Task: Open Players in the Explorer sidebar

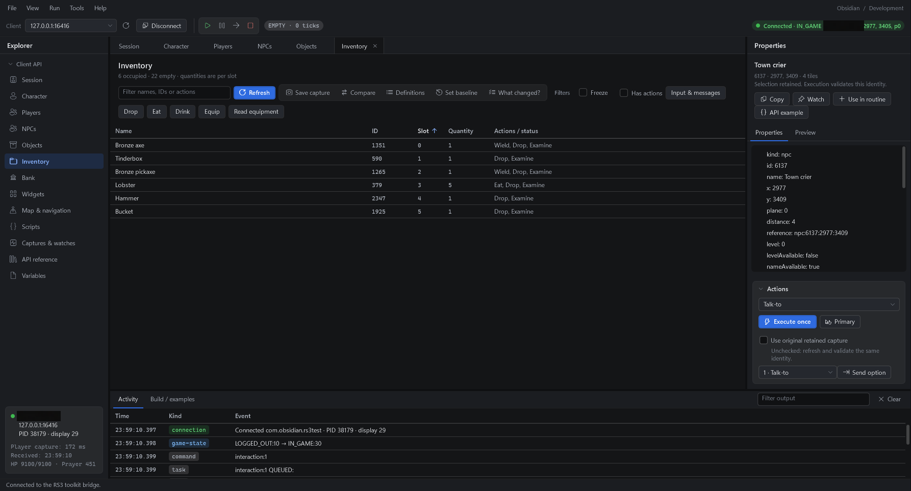Action: [x=54, y=113]
